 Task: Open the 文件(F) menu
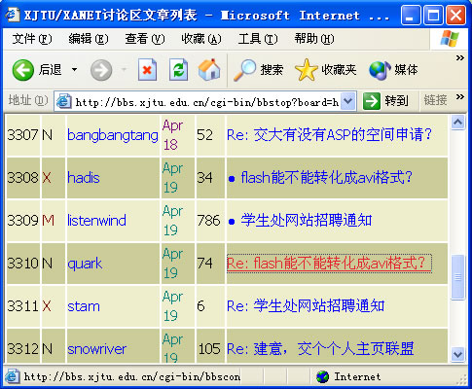32,39
